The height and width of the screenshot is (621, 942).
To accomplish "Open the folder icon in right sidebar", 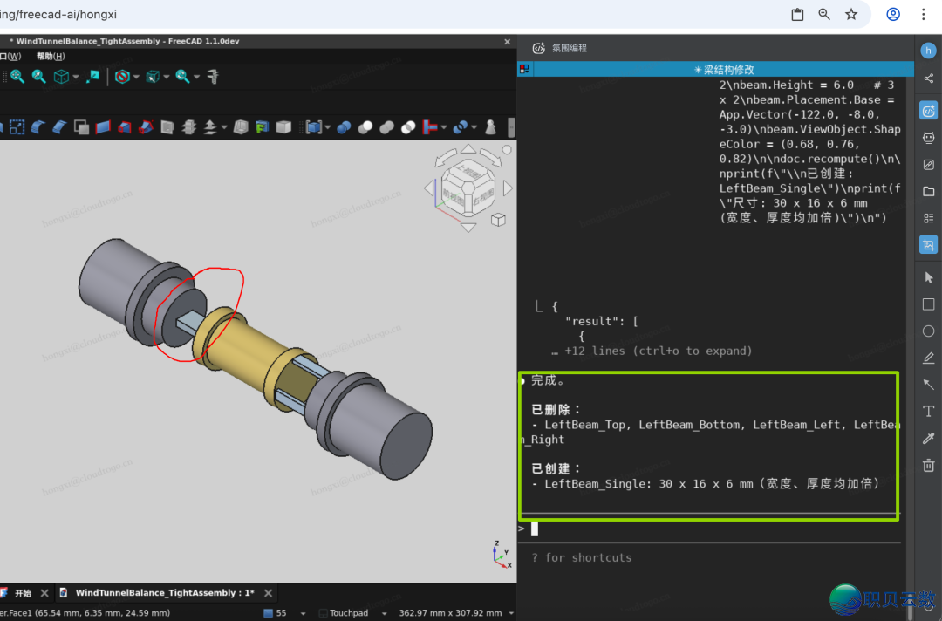I will 928,191.
